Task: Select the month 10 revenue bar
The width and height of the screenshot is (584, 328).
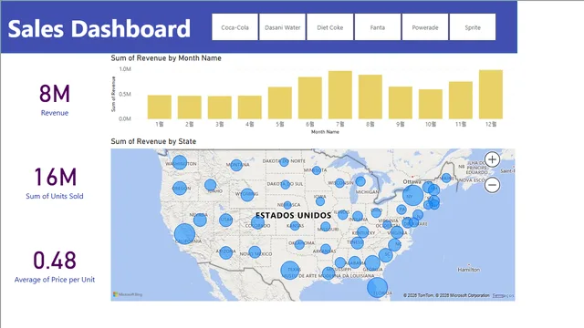Action: (431, 104)
